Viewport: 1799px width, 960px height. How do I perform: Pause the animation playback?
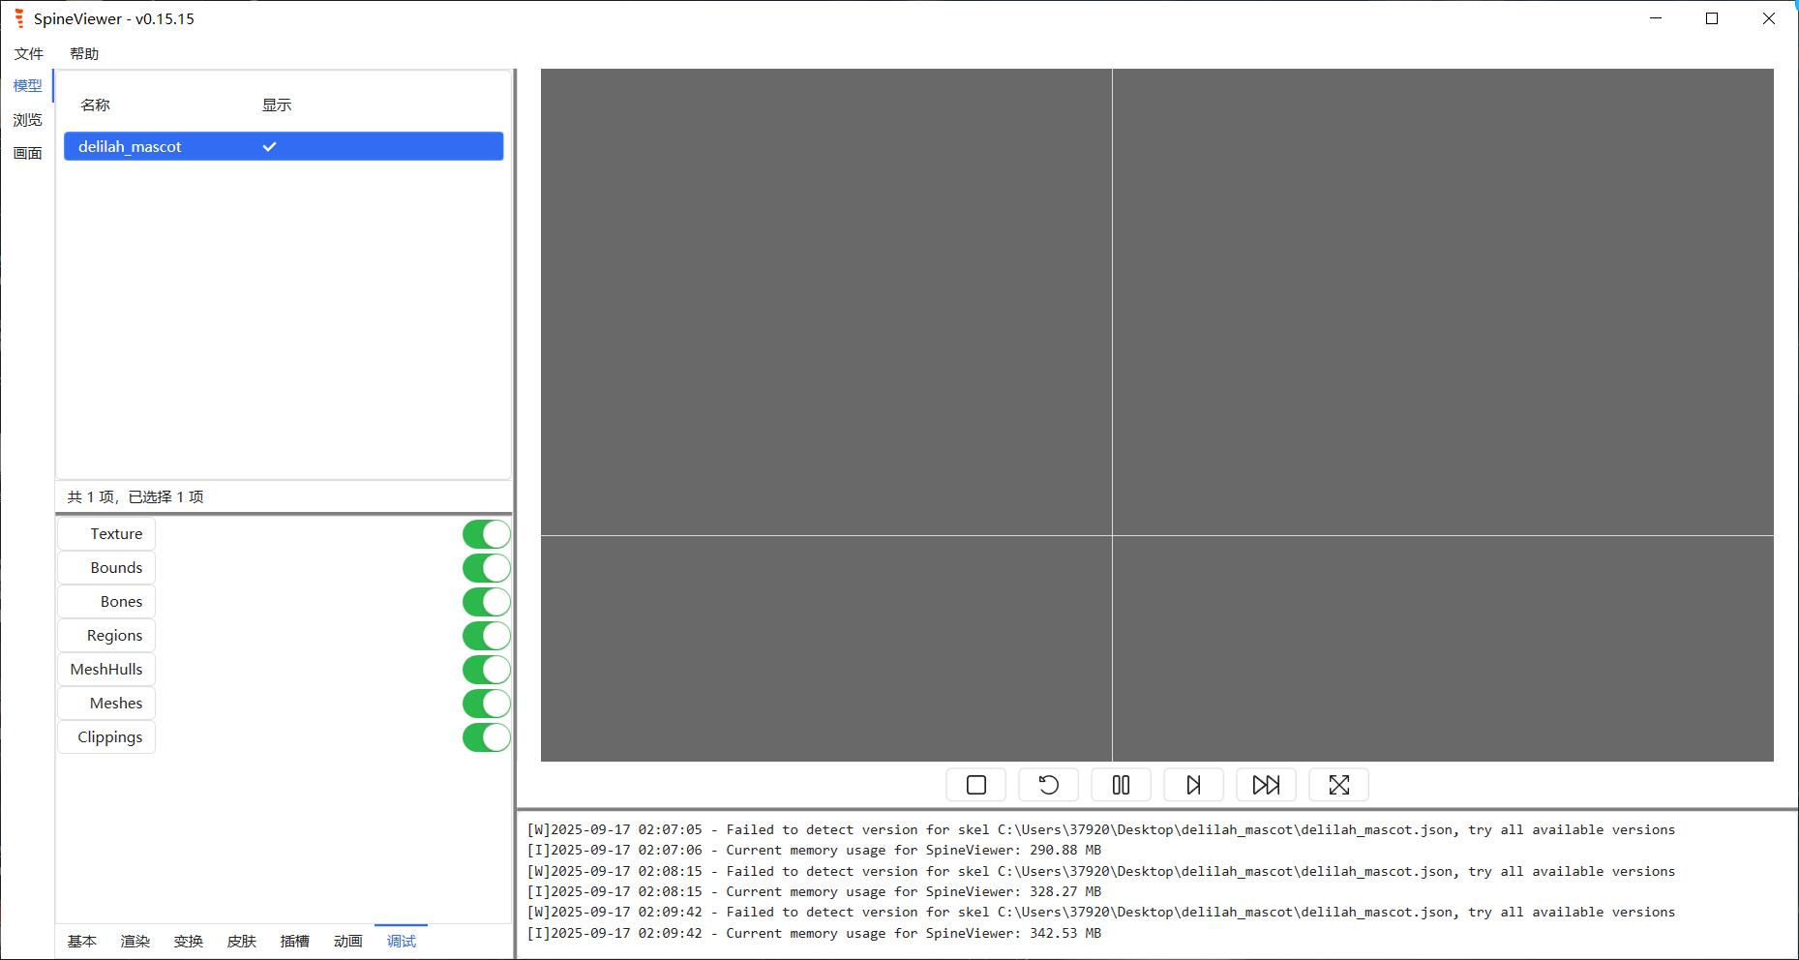point(1121,785)
